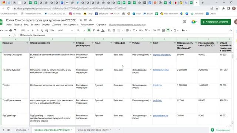Open text wrapping dropdown
This screenshot has width=237, height=133.
(x=141, y=30)
